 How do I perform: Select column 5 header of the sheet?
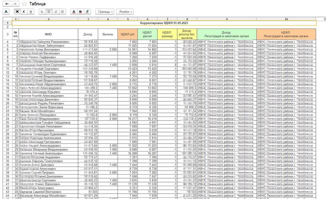click(x=128, y=19)
